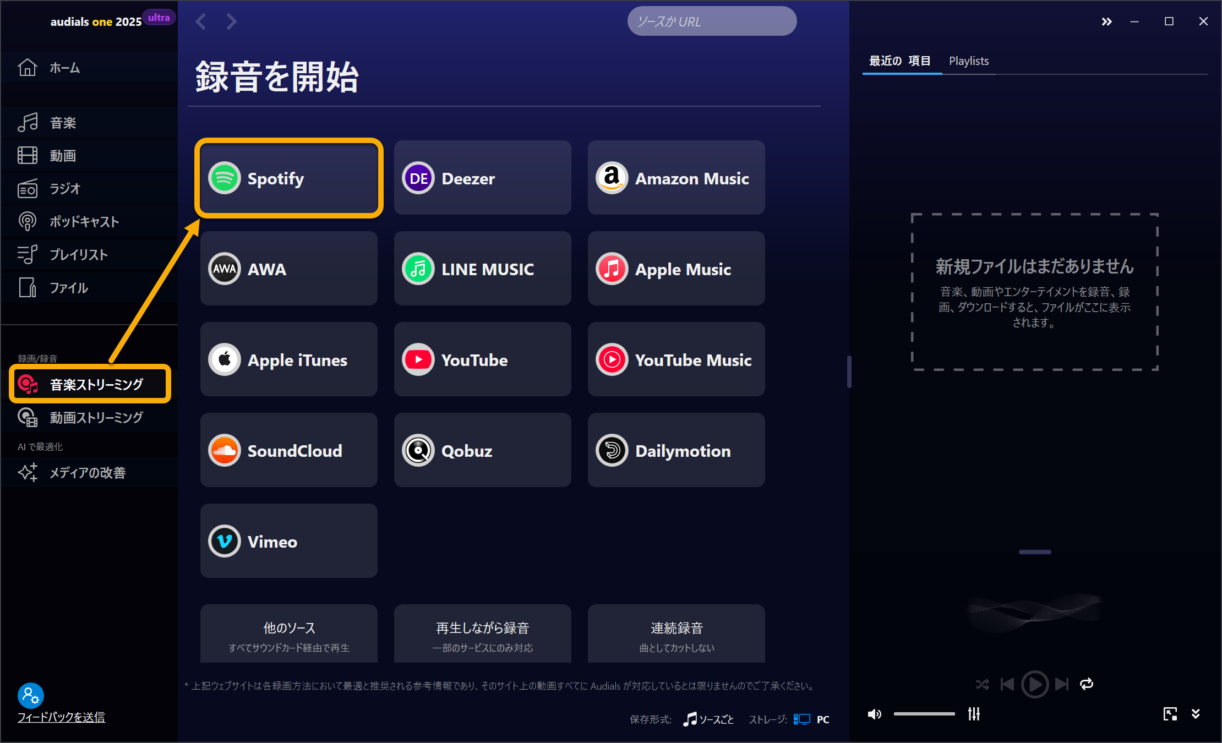Screen dimensions: 1222x743
Task: Skip to the next track
Action: point(1062,684)
